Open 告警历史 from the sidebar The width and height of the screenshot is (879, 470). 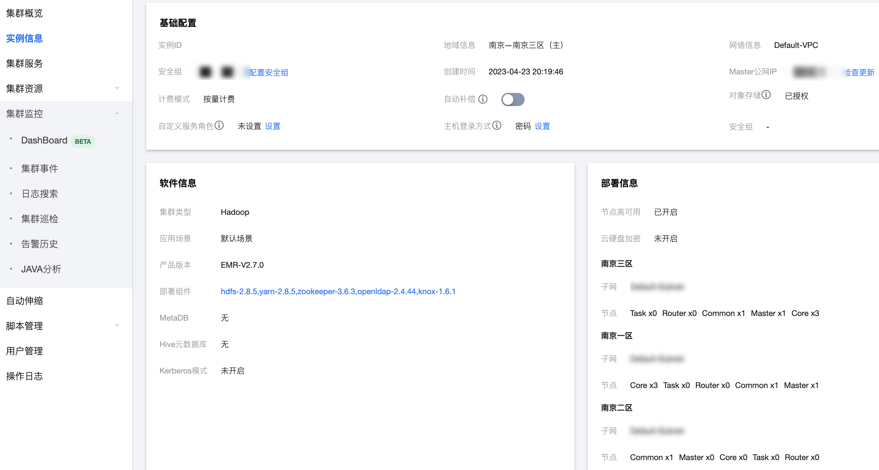coord(40,244)
